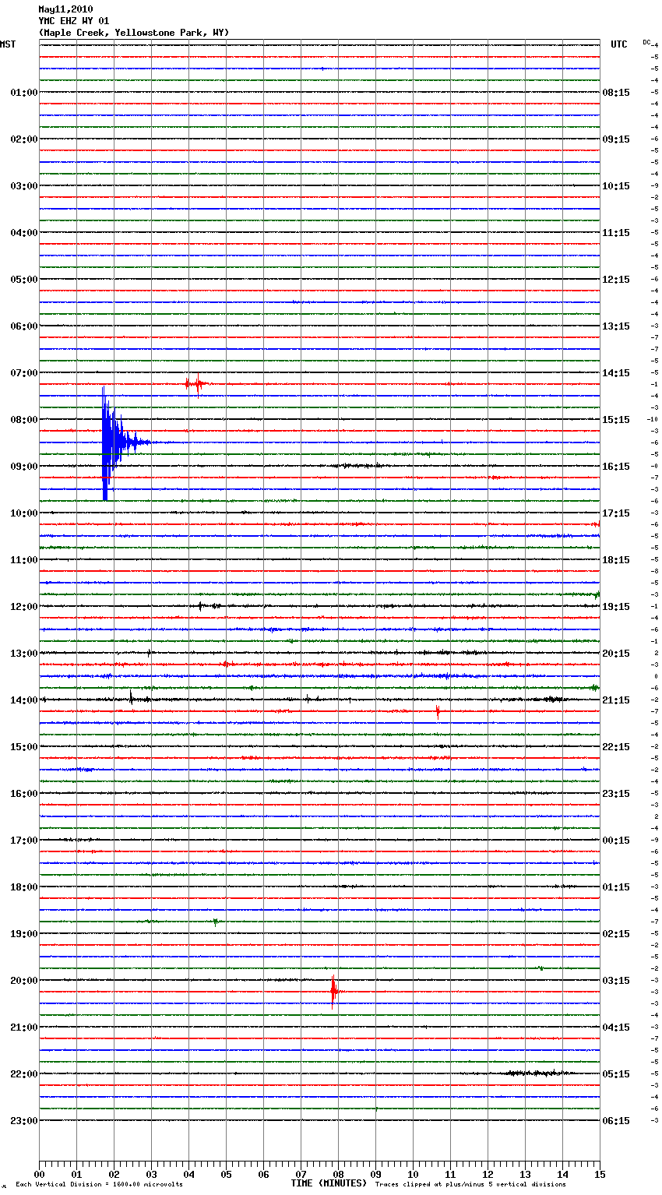Viewport: 662px width, 1195px height.
Task: Click the DC column header at top right
Action: (x=646, y=42)
